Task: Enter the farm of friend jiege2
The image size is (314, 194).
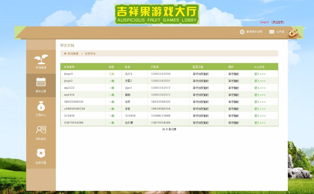Action: click(x=260, y=81)
